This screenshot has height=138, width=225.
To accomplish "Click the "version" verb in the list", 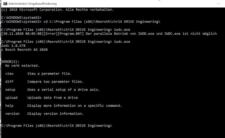I will [x=12, y=113].
